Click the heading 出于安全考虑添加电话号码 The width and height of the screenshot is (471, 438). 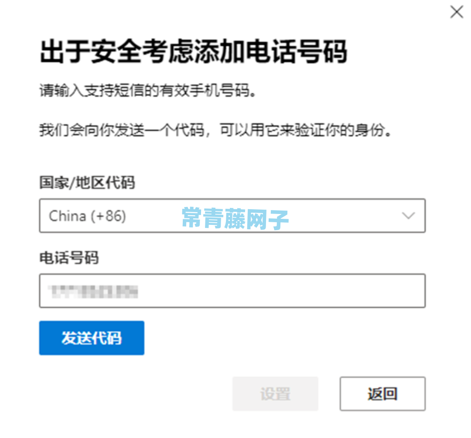click(x=194, y=51)
